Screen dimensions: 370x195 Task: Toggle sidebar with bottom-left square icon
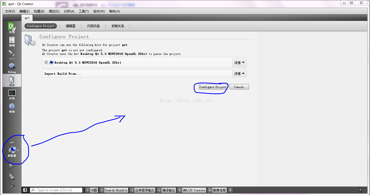pyautogui.click(x=25, y=190)
